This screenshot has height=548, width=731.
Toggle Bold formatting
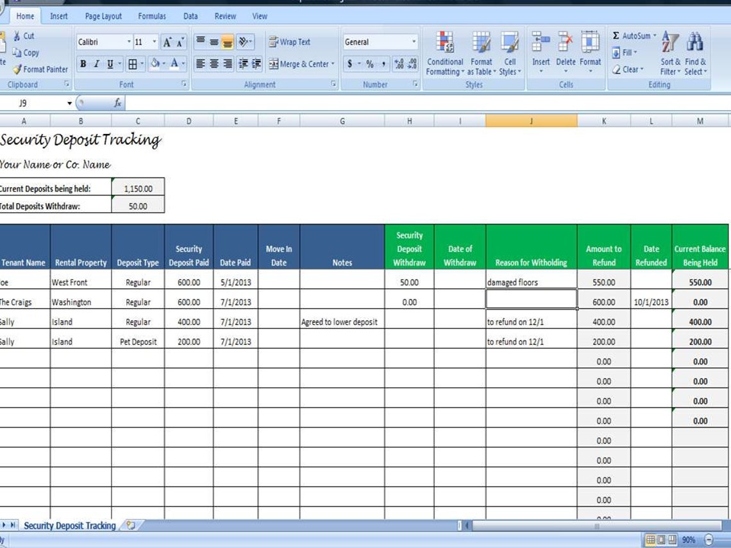(x=83, y=64)
